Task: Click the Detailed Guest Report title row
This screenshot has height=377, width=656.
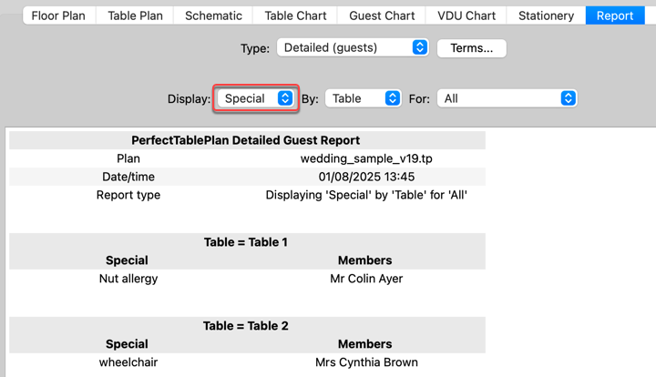Action: coord(246,140)
